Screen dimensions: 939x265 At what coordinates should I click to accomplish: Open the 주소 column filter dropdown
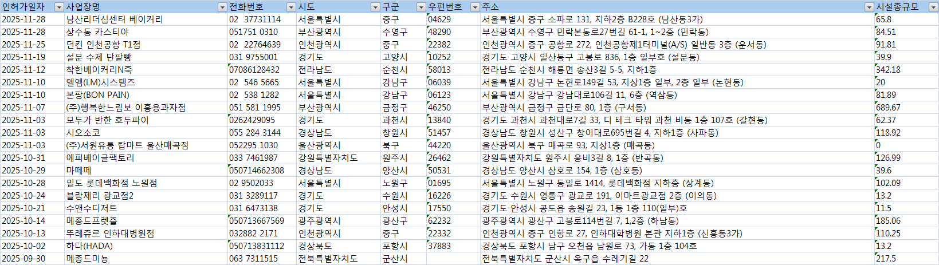point(869,7)
